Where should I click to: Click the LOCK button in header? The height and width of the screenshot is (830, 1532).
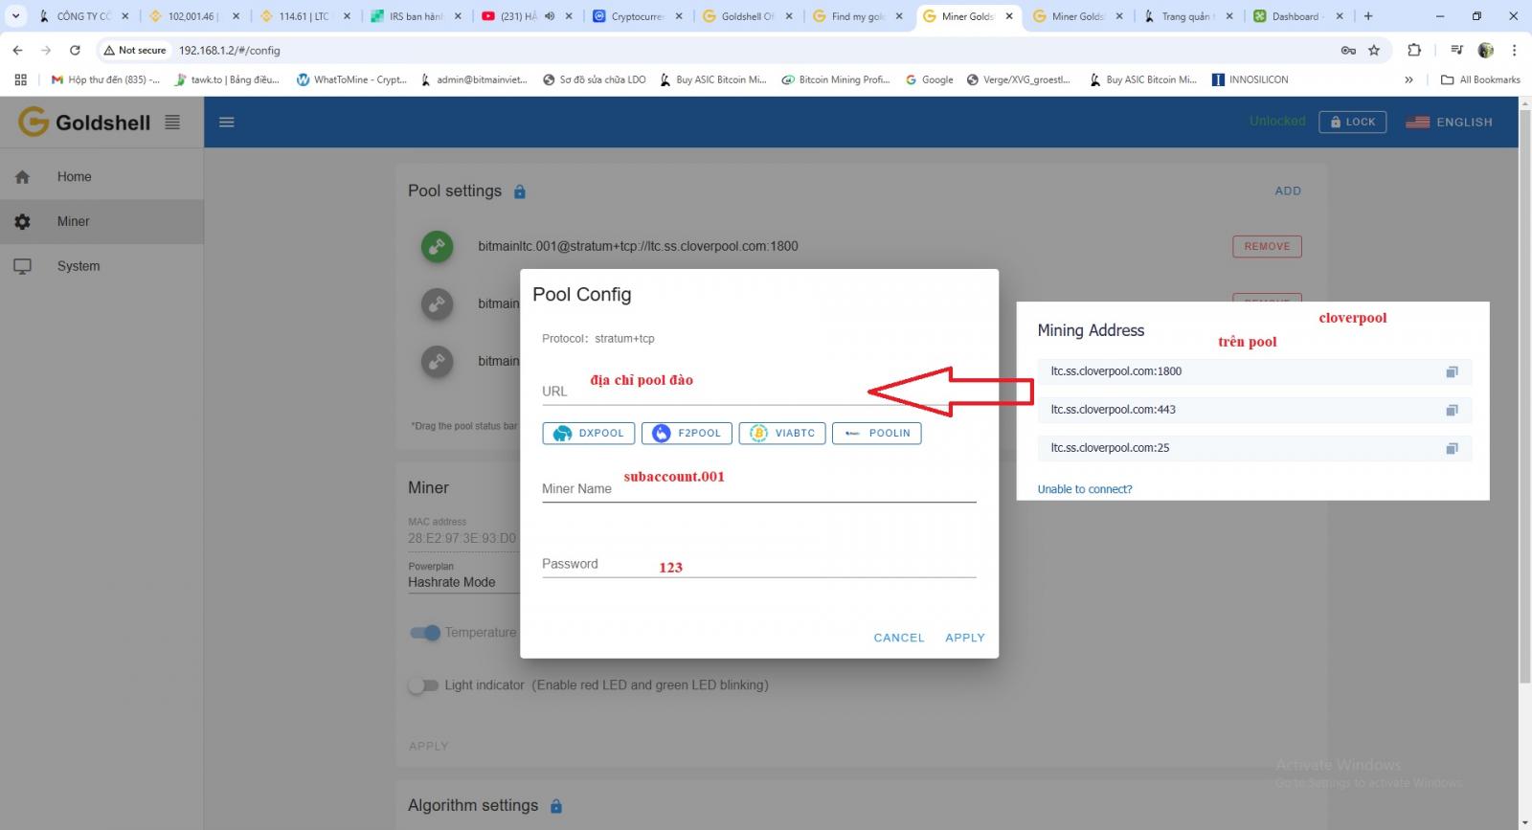(x=1352, y=122)
